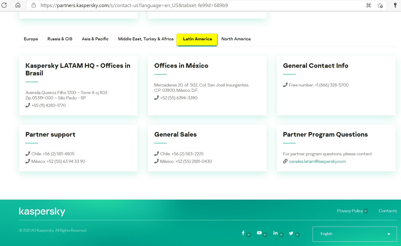Click the Kaspersky footer logo
The image size is (401, 246).
pos(42,211)
